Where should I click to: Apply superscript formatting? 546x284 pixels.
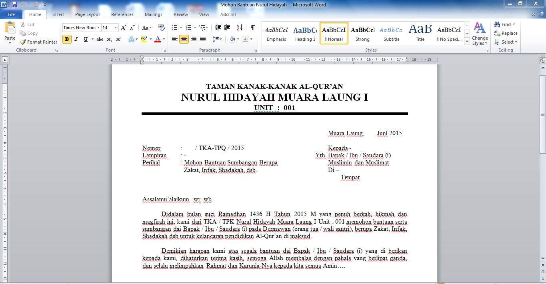119,39
